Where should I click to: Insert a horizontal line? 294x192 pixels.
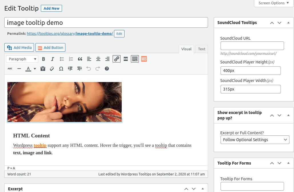[x=19, y=69]
